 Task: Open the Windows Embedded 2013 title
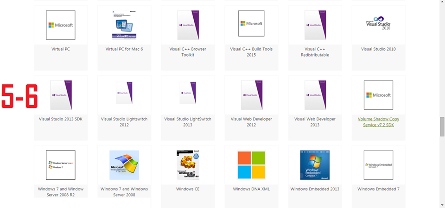[x=315, y=189]
